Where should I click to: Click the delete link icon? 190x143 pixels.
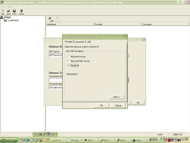58,19
